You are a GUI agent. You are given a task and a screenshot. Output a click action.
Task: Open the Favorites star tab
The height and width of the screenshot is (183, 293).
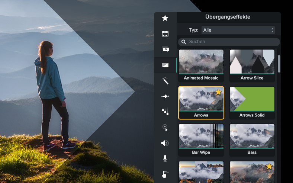pyautogui.click(x=165, y=18)
